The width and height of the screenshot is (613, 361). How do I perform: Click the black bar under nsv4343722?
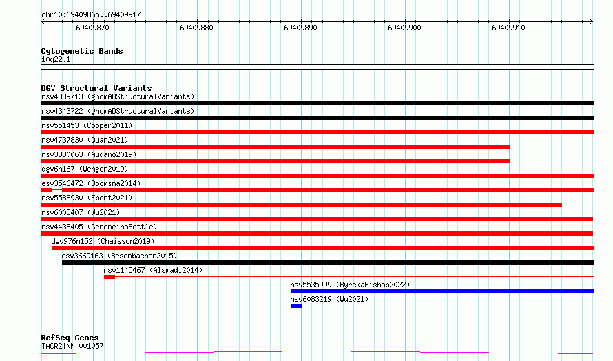317,118
